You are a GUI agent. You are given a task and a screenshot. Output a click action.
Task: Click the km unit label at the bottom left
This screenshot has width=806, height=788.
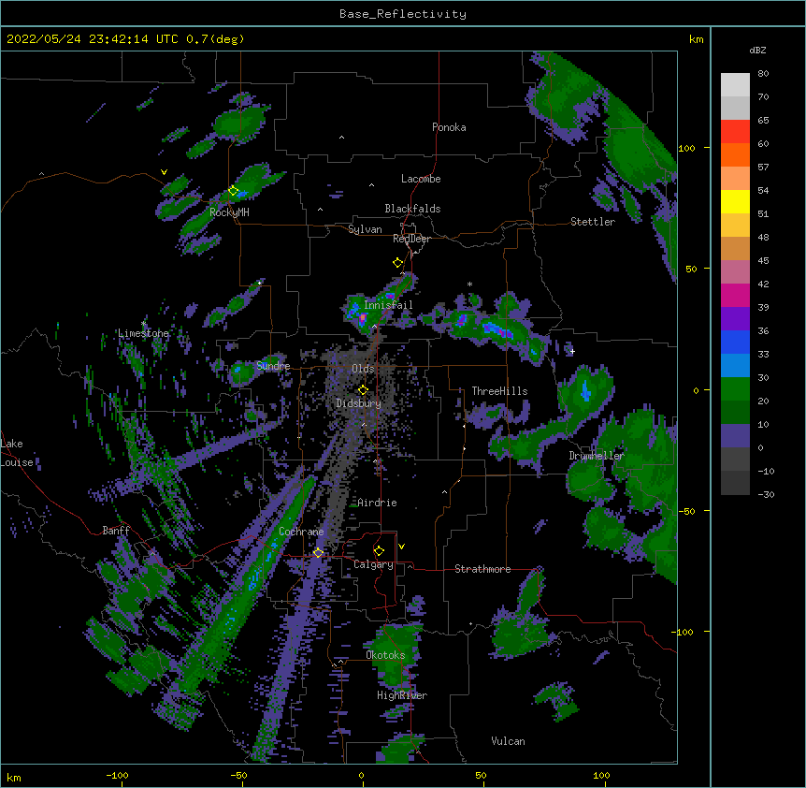click(14, 777)
